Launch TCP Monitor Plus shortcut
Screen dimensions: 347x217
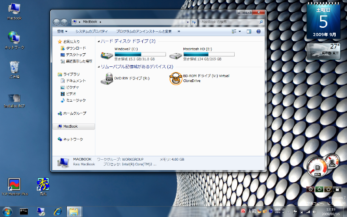pyautogui.click(x=15, y=187)
